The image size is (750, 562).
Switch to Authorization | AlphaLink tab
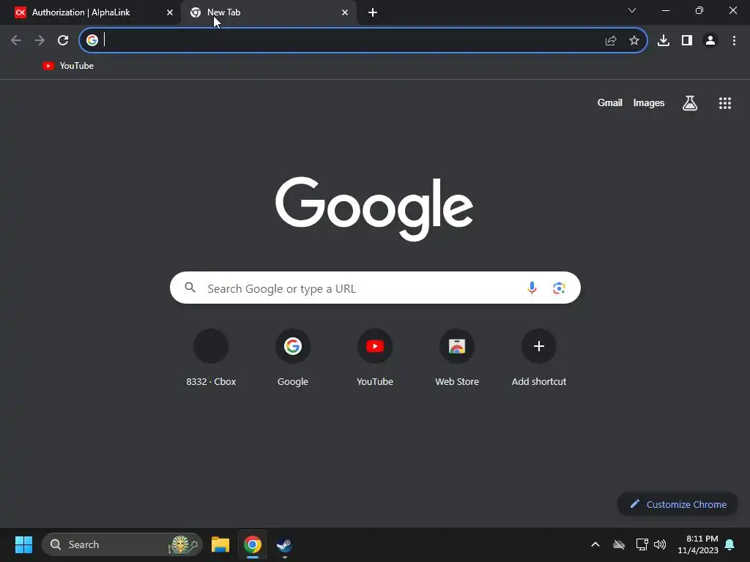coord(90,12)
